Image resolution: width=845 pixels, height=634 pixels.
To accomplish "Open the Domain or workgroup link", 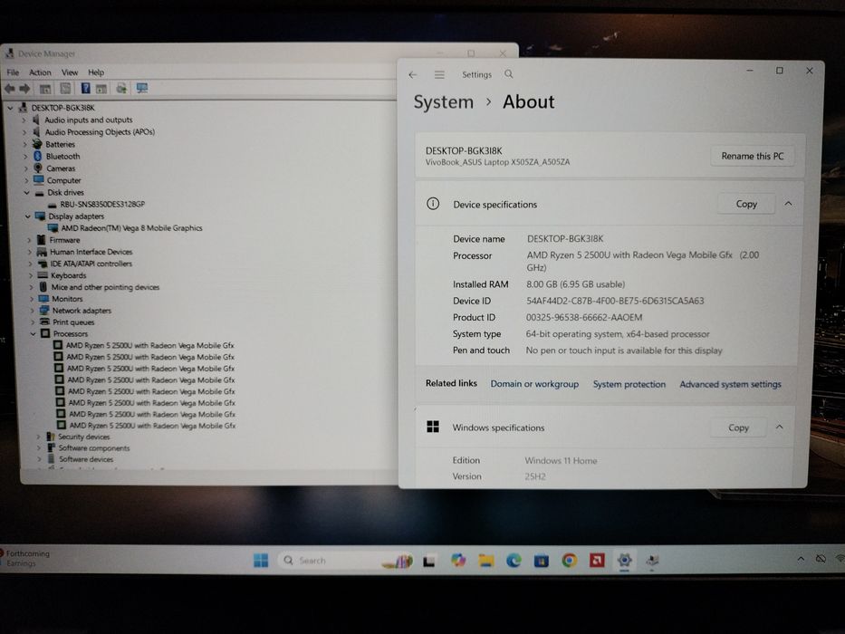I will pyautogui.click(x=534, y=384).
